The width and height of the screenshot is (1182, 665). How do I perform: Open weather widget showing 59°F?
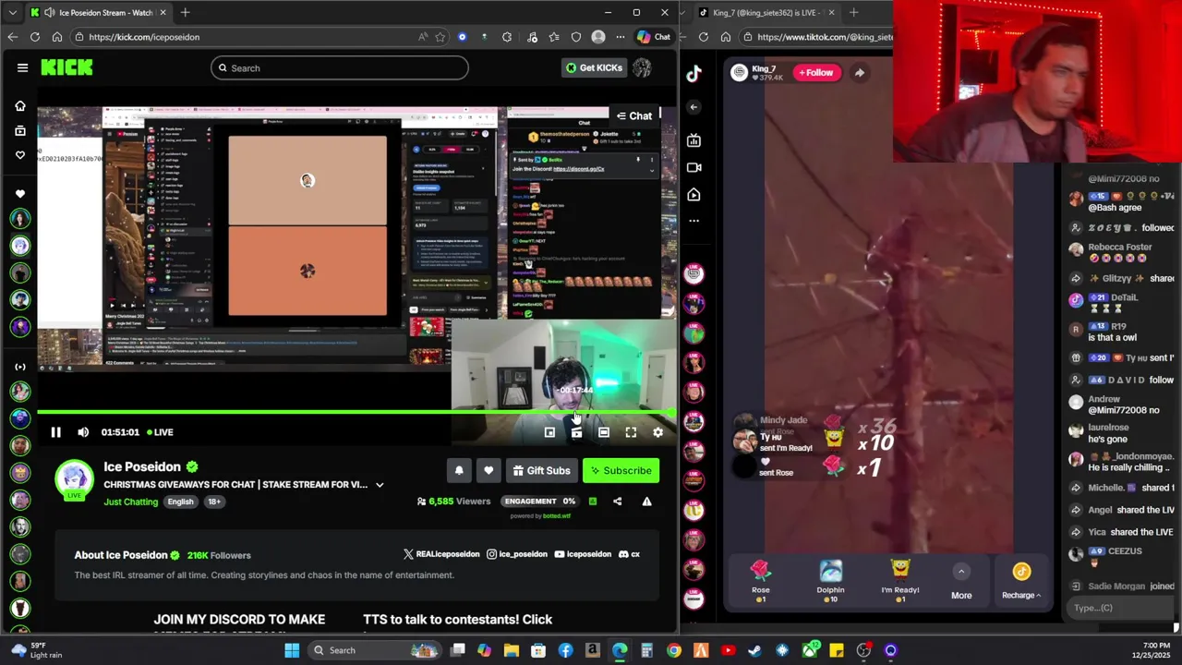[x=37, y=650]
